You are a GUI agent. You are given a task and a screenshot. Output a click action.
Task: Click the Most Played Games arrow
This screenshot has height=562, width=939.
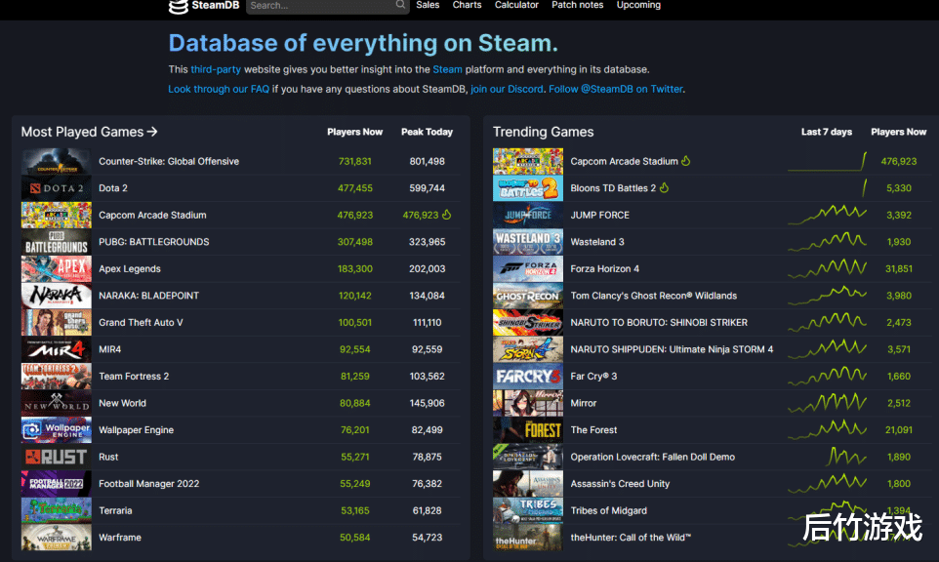[x=152, y=131]
